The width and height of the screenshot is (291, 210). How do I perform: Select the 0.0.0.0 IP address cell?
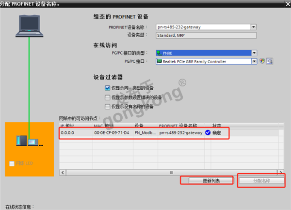click(x=76, y=133)
